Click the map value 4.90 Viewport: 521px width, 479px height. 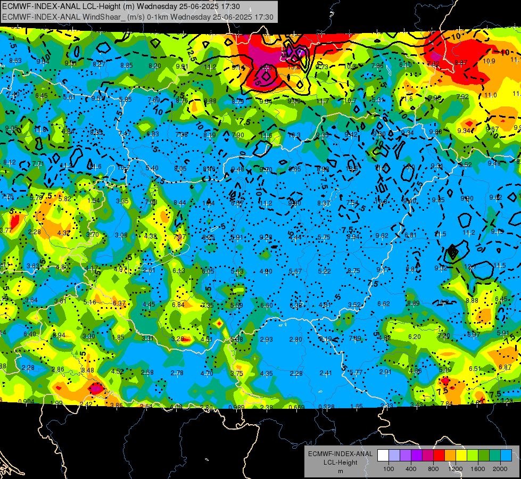(266, 271)
